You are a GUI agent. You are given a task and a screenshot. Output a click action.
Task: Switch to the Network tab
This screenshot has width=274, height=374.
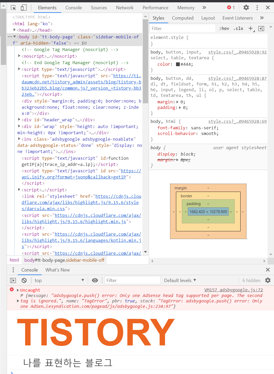point(125,8)
